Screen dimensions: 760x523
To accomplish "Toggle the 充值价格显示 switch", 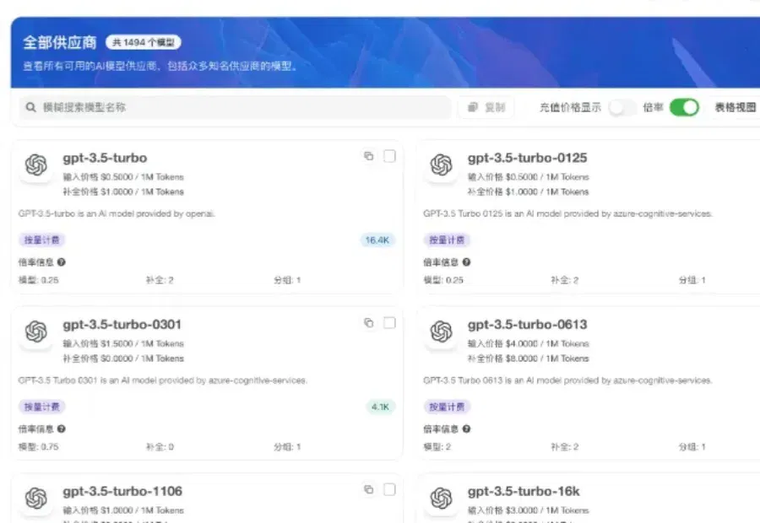I will [x=622, y=107].
